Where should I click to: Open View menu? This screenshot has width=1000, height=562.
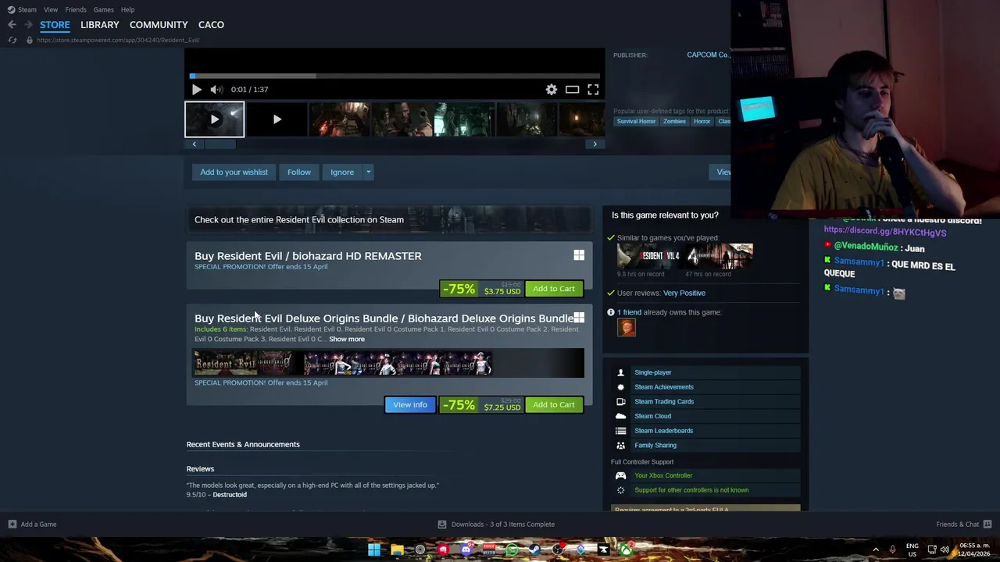(x=51, y=9)
